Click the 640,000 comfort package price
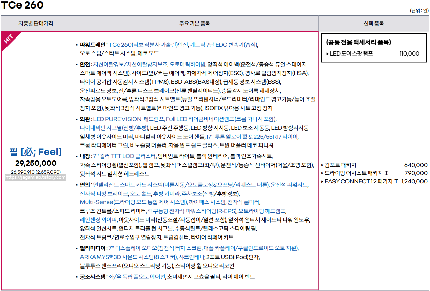The width and height of the screenshot is (430, 291). [x=416, y=165]
